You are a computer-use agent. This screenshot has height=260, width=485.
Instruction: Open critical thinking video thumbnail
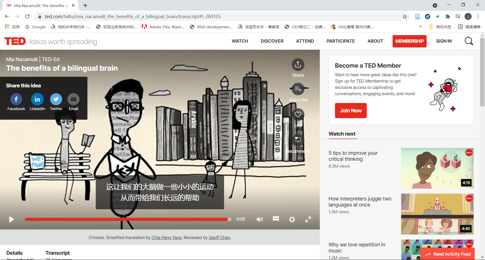[437, 168]
